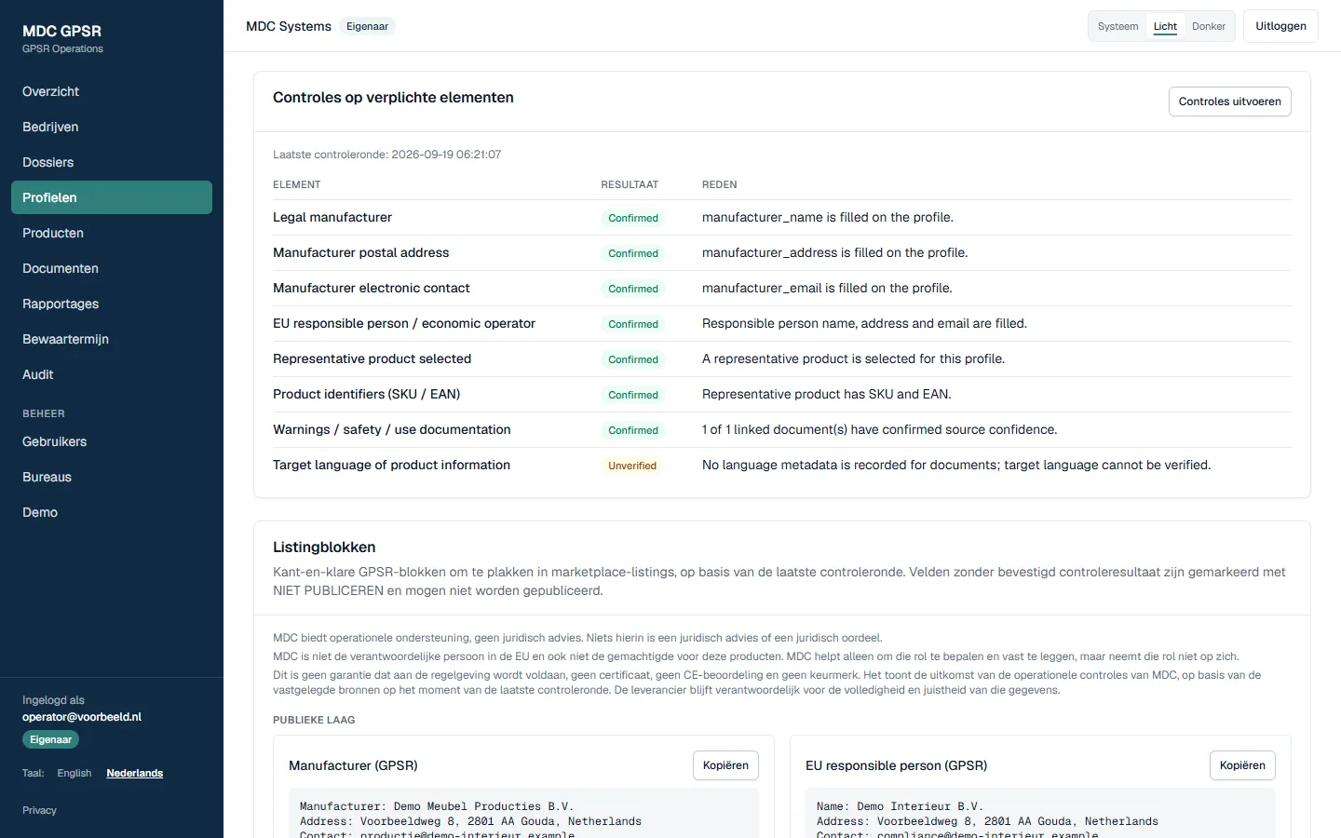Switch theme to Systeem
1341x838 pixels.
[1117, 26]
